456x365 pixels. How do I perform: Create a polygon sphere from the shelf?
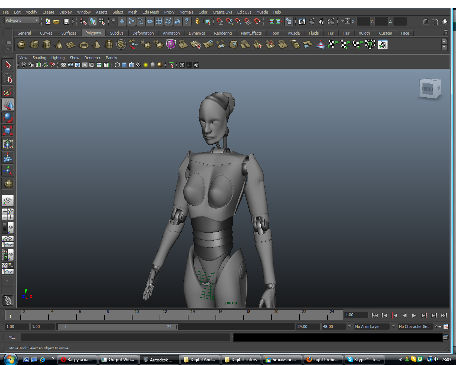22,45
